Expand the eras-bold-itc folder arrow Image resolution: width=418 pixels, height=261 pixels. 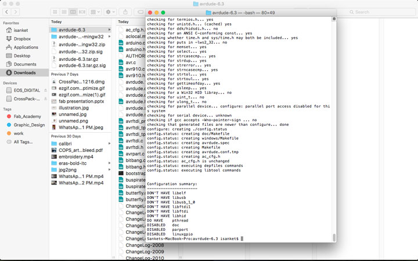[109, 163]
